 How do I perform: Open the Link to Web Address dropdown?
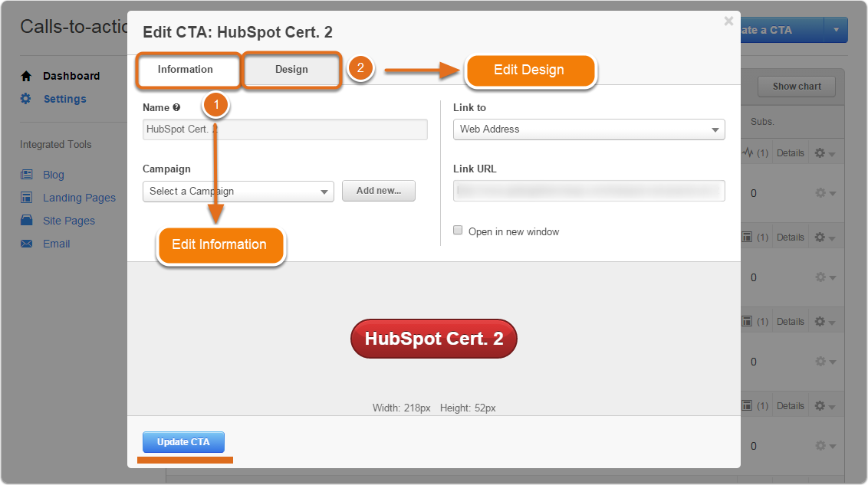point(589,129)
